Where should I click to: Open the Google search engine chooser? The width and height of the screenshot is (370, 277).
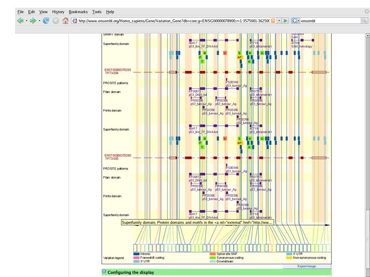296,21
